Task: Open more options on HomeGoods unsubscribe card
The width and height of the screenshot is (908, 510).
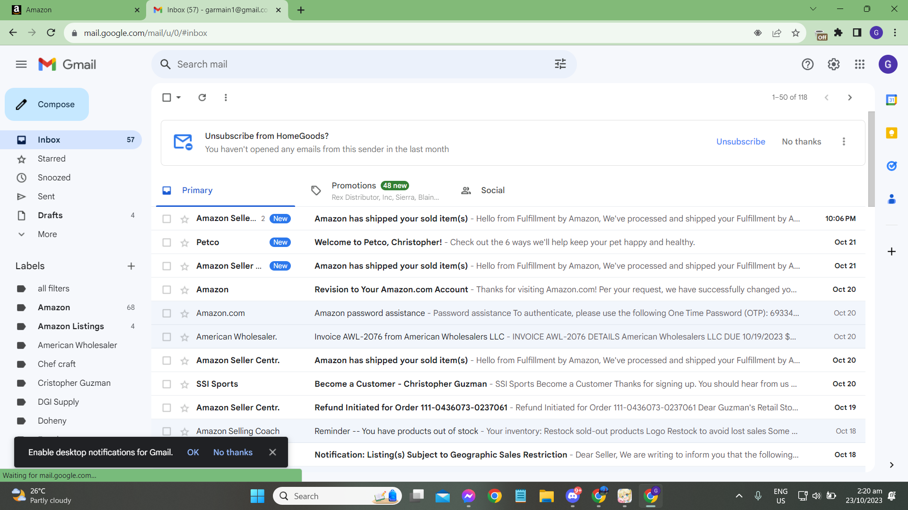Action: 844,142
